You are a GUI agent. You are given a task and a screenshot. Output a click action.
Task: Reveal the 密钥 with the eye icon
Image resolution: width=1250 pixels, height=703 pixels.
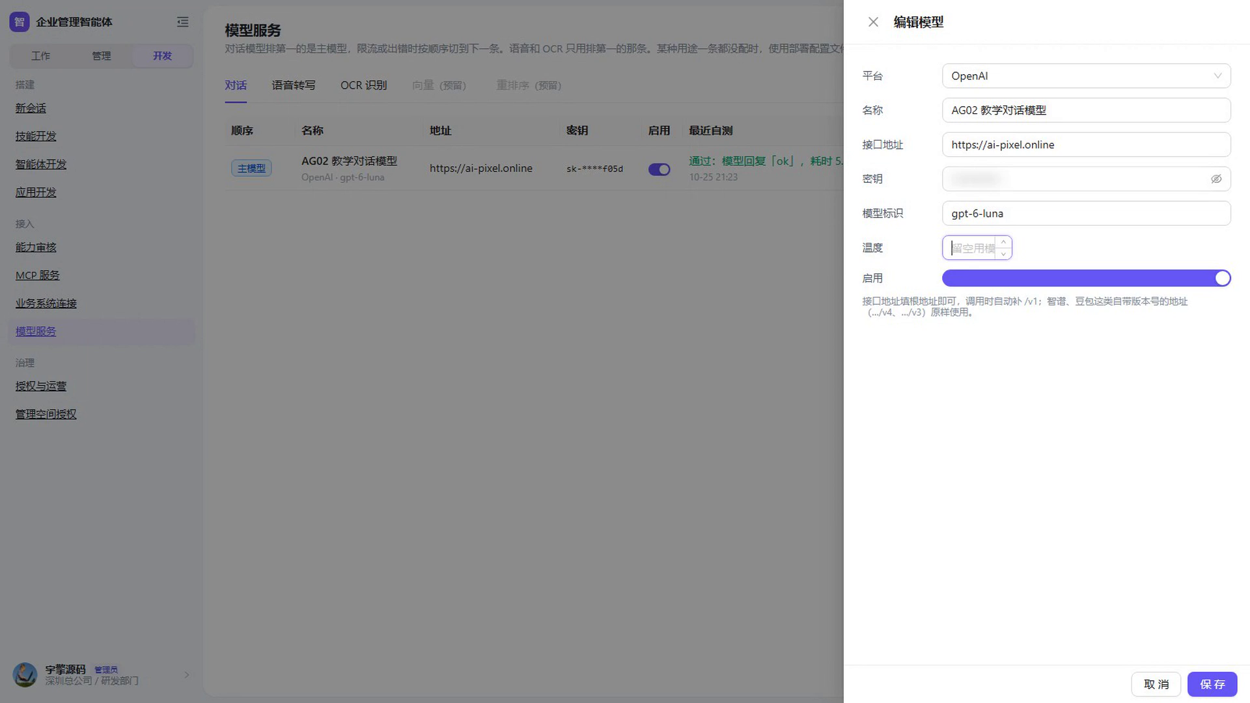(x=1216, y=179)
